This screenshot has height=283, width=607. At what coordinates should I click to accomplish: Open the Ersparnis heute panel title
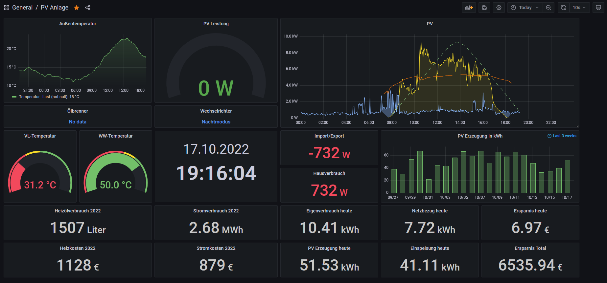530,211
